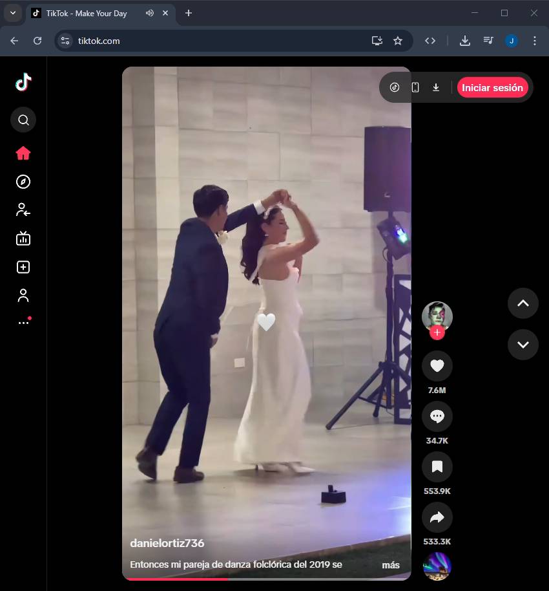Screen dimensions: 549x591
Task: Open comments on the video
Action: click(437, 416)
